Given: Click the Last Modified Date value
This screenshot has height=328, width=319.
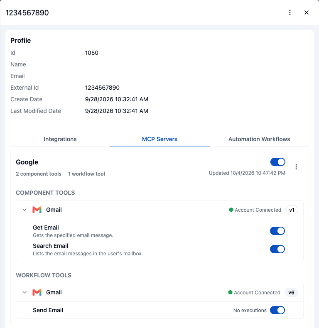Looking at the screenshot, I should point(117,111).
